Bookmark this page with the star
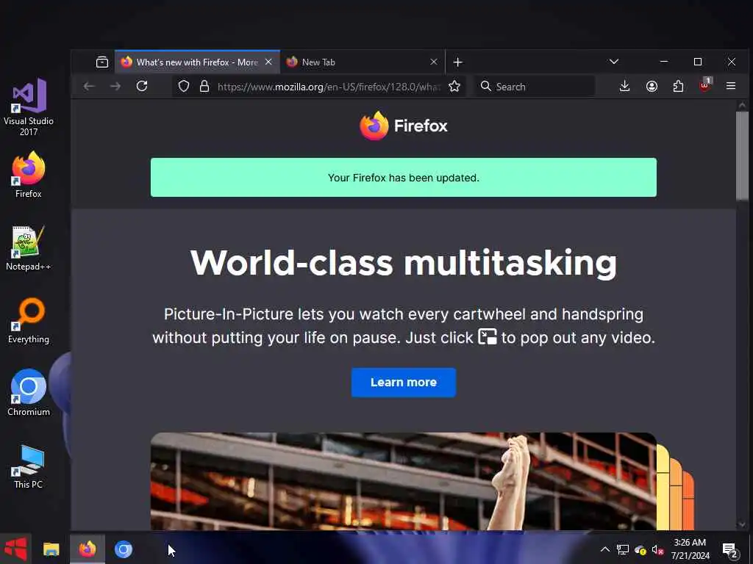The width and height of the screenshot is (753, 564). pos(454,87)
